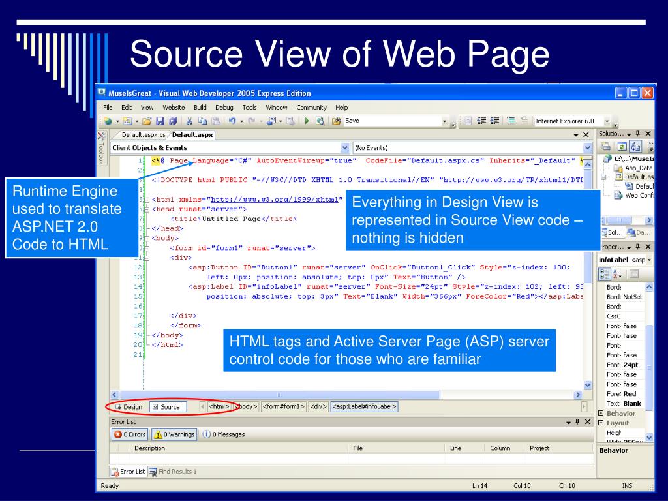
Task: Switch to Default.aspx.cs tab
Action: pyautogui.click(x=143, y=134)
